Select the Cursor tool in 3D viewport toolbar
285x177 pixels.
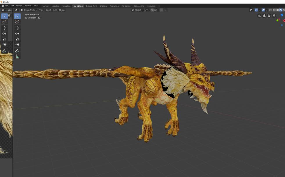[17, 22]
